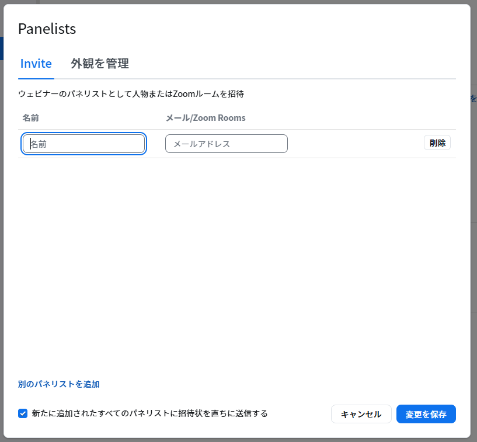Viewport: 477px width, 442px height.
Task: Open the 外観を管理 tab
Action: (100, 64)
